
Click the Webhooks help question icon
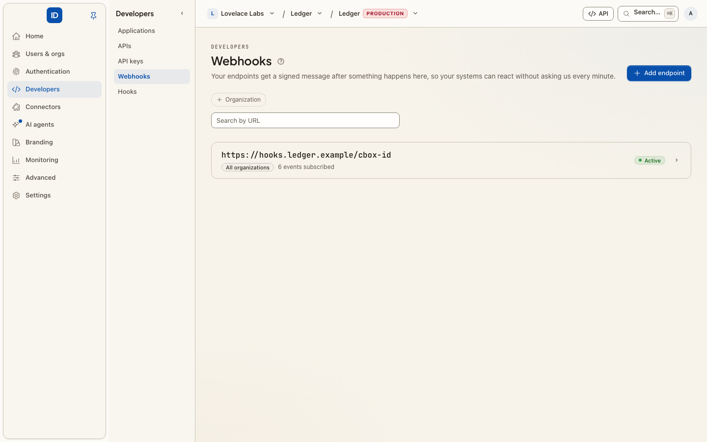[281, 61]
